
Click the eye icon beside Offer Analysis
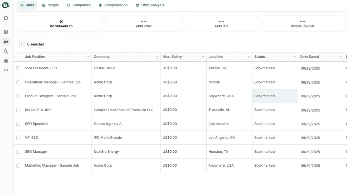[137, 5]
